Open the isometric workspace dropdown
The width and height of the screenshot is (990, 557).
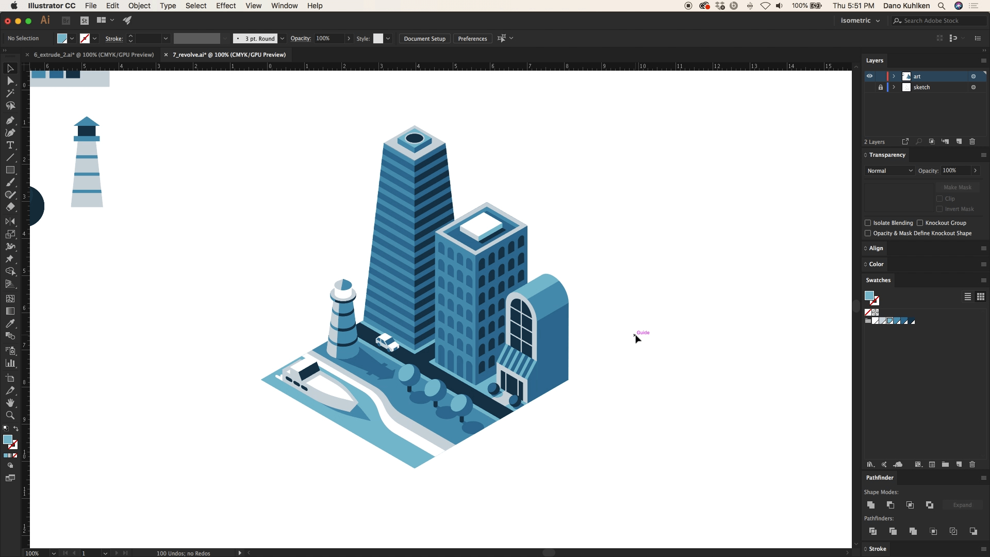(x=860, y=21)
